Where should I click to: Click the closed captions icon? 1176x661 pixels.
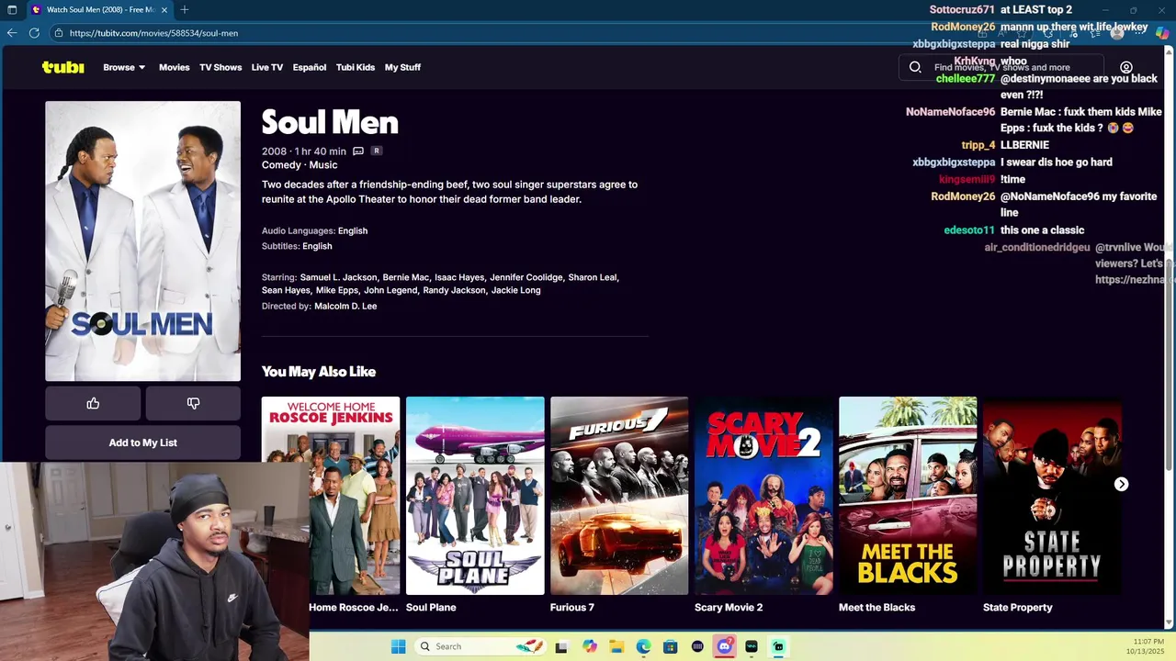click(358, 151)
